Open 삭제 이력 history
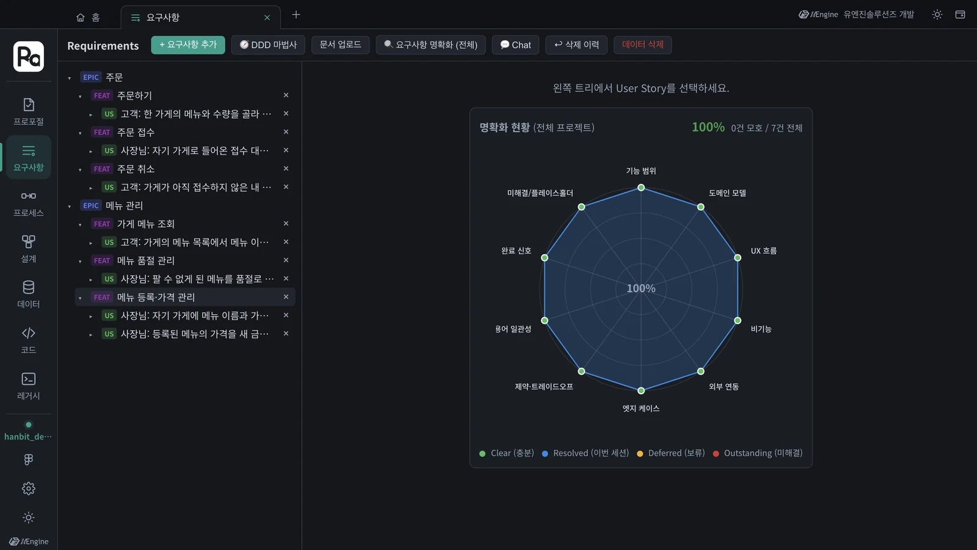This screenshot has height=550, width=977. [576, 45]
